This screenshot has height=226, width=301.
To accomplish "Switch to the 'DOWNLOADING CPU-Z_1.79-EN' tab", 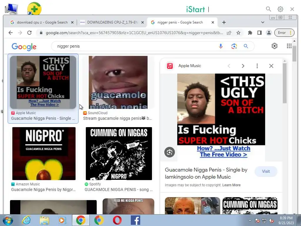I will tap(112, 22).
